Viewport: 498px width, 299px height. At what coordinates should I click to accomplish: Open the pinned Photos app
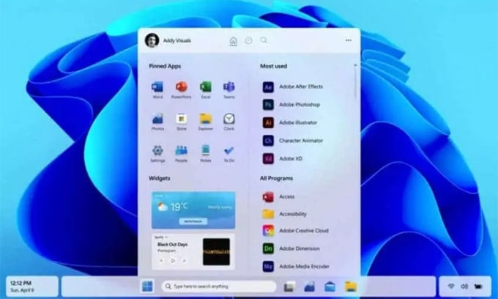click(x=157, y=122)
